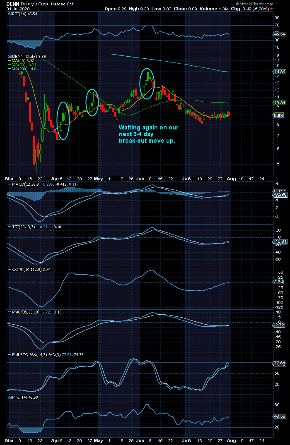The height and width of the screenshot is (445, 290).
Task: Click the TSI -10.91 value tag
Action: tap(280, 242)
